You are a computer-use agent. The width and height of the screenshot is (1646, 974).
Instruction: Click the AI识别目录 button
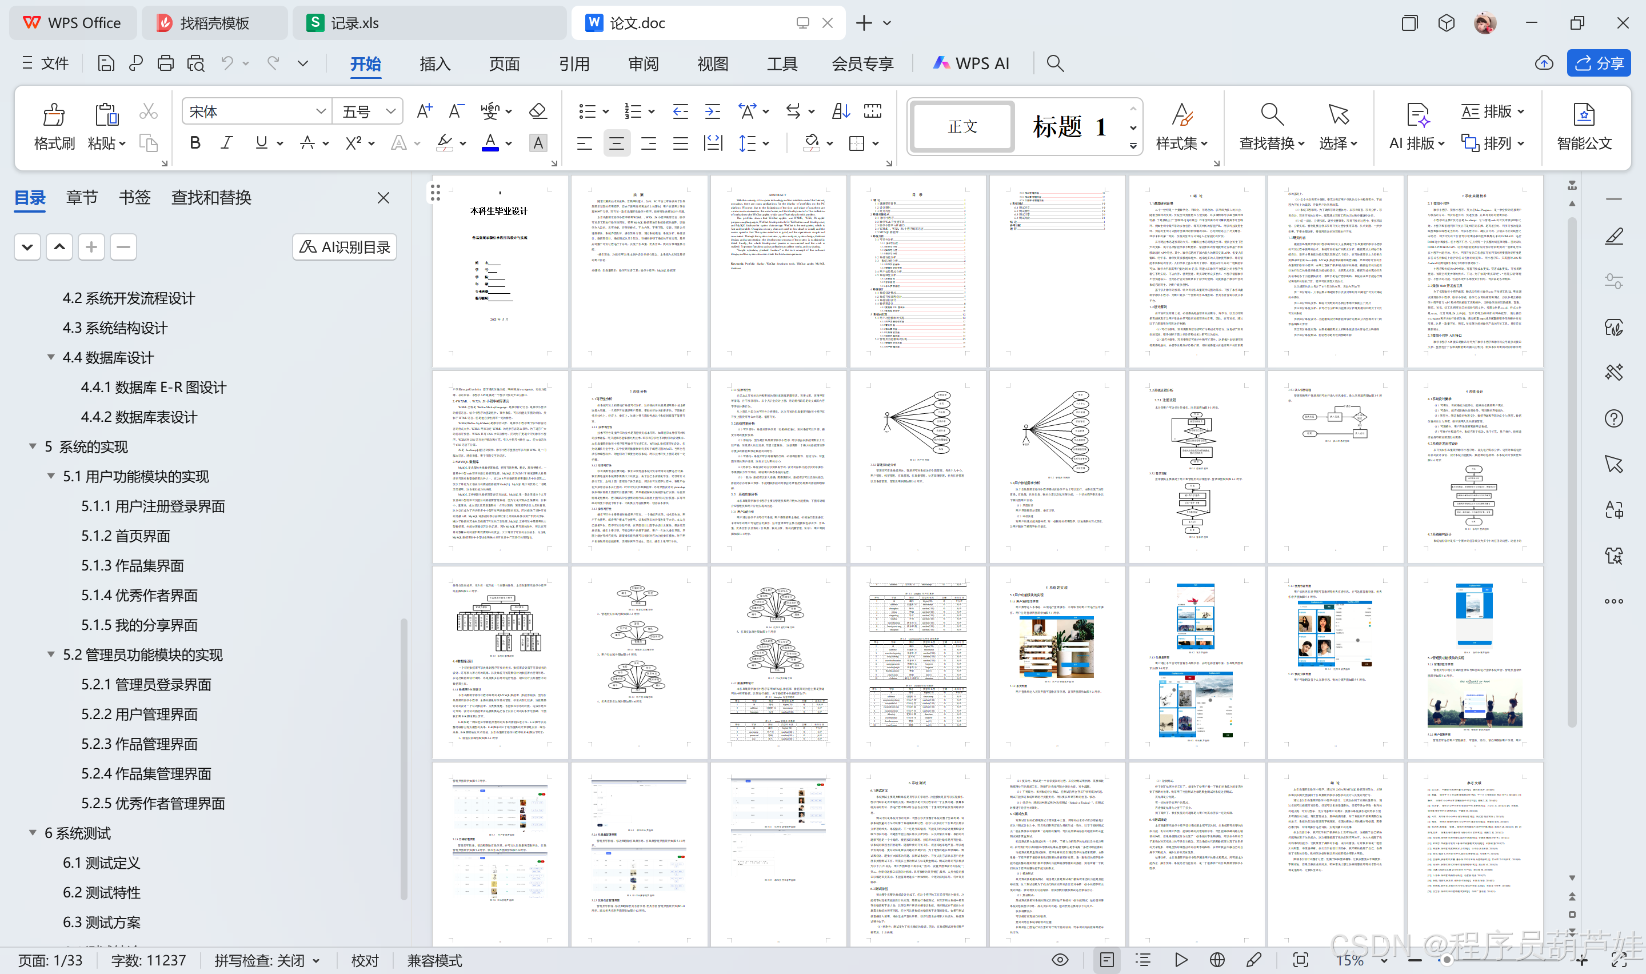345,247
